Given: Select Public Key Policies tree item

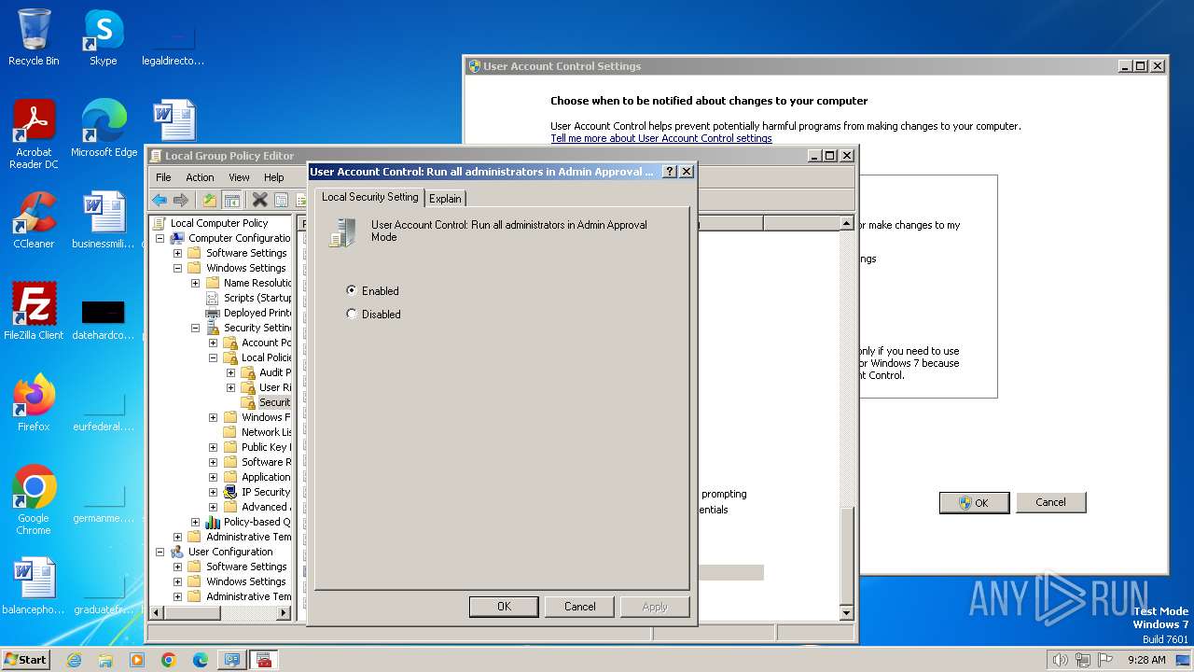Looking at the screenshot, I should click(x=266, y=447).
